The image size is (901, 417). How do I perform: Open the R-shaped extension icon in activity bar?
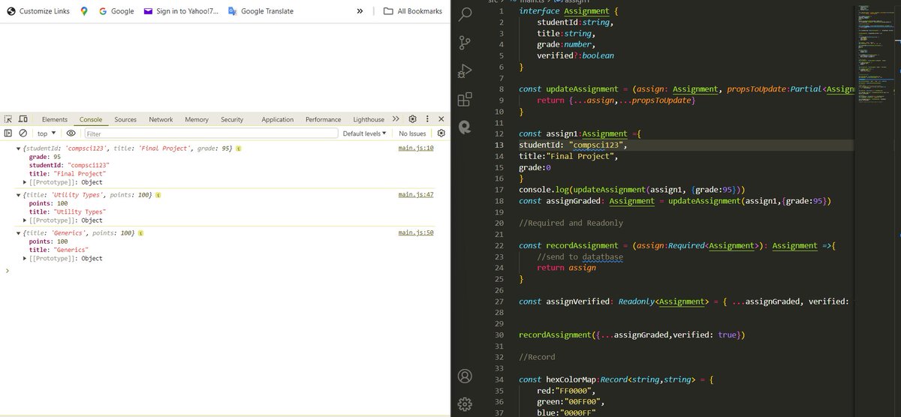465,127
